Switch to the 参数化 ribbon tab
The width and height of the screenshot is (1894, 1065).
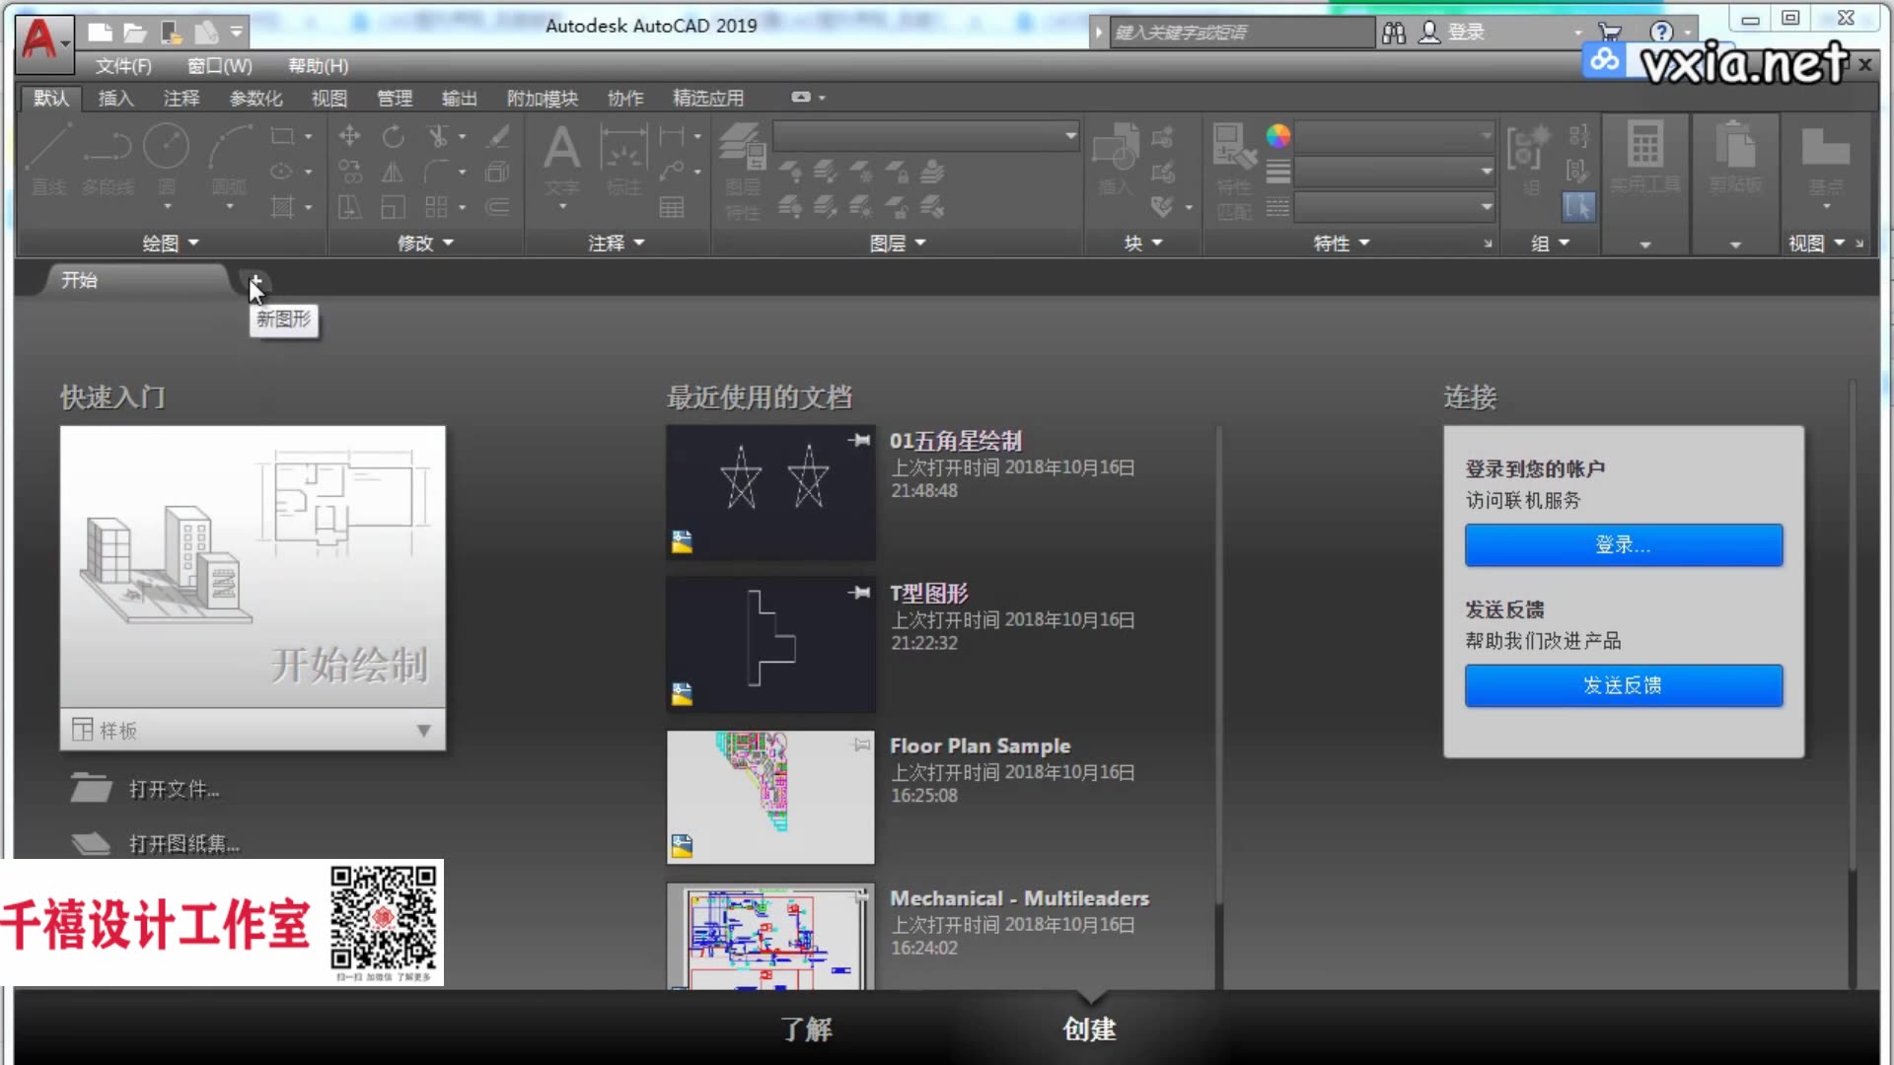[255, 98]
